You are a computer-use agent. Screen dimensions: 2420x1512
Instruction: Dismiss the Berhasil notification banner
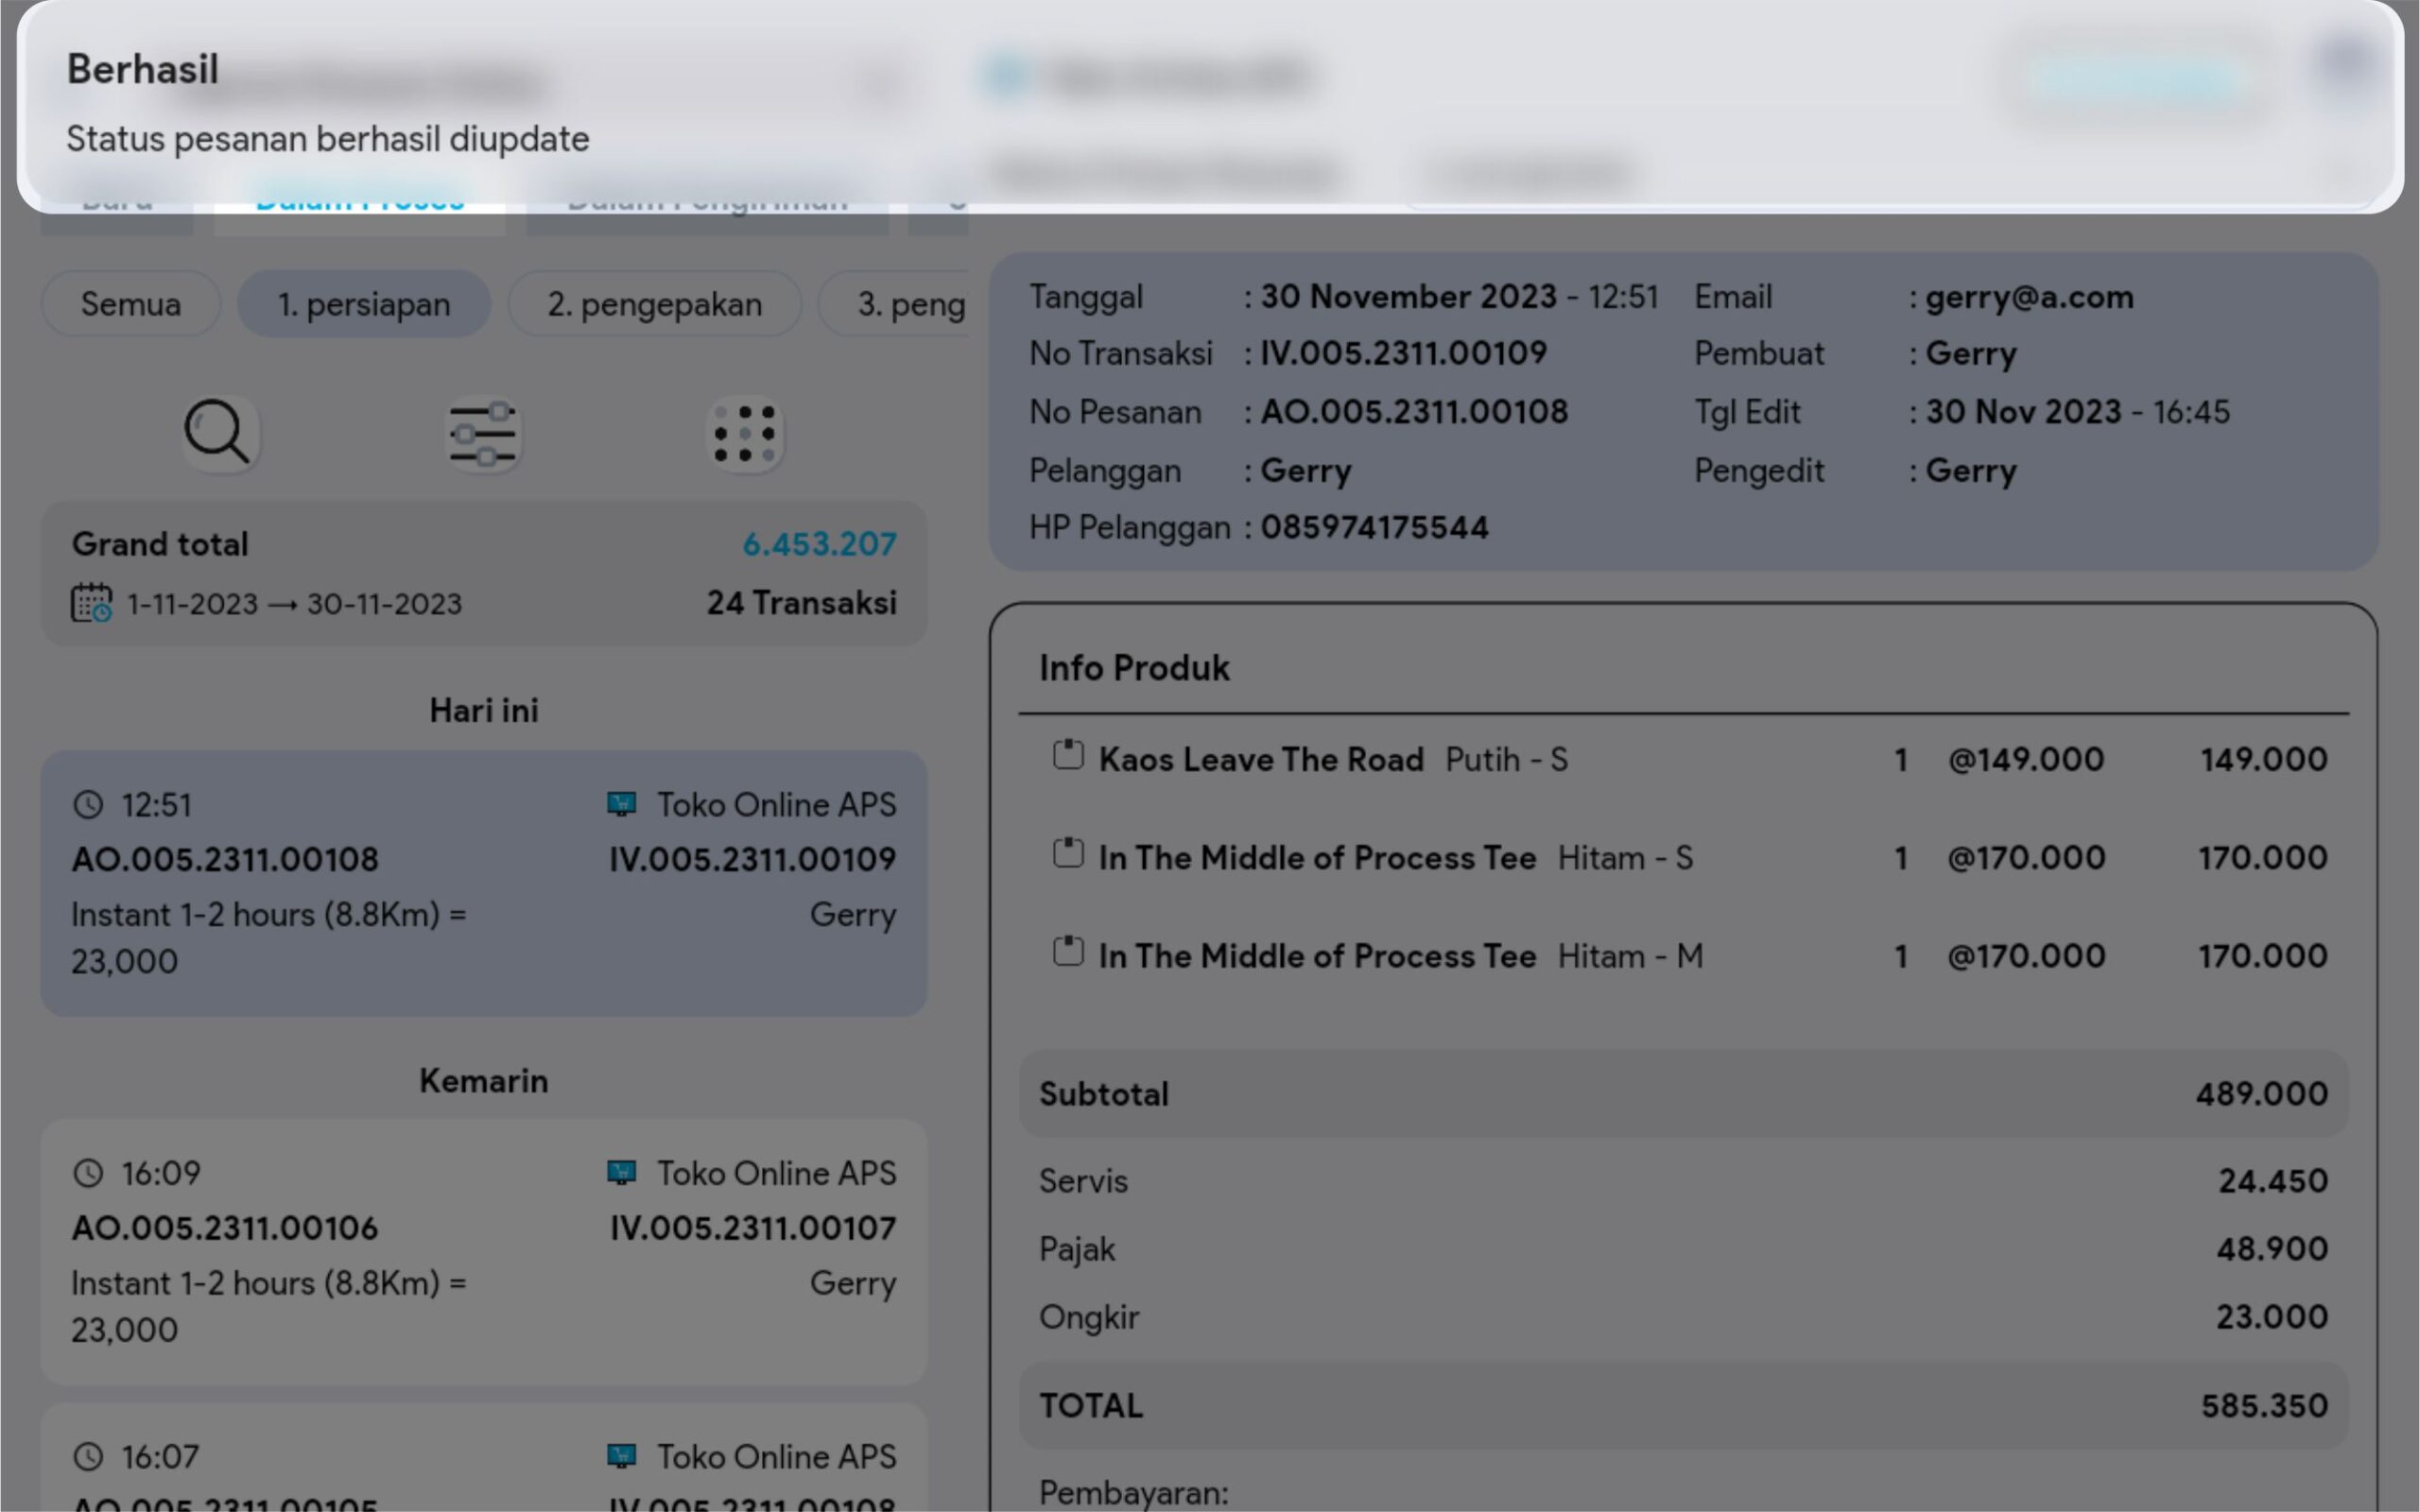tap(1208, 105)
